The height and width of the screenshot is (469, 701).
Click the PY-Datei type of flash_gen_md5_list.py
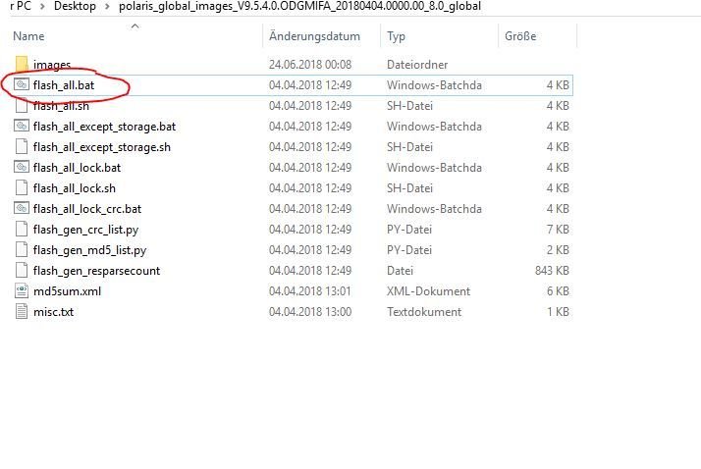(x=409, y=249)
